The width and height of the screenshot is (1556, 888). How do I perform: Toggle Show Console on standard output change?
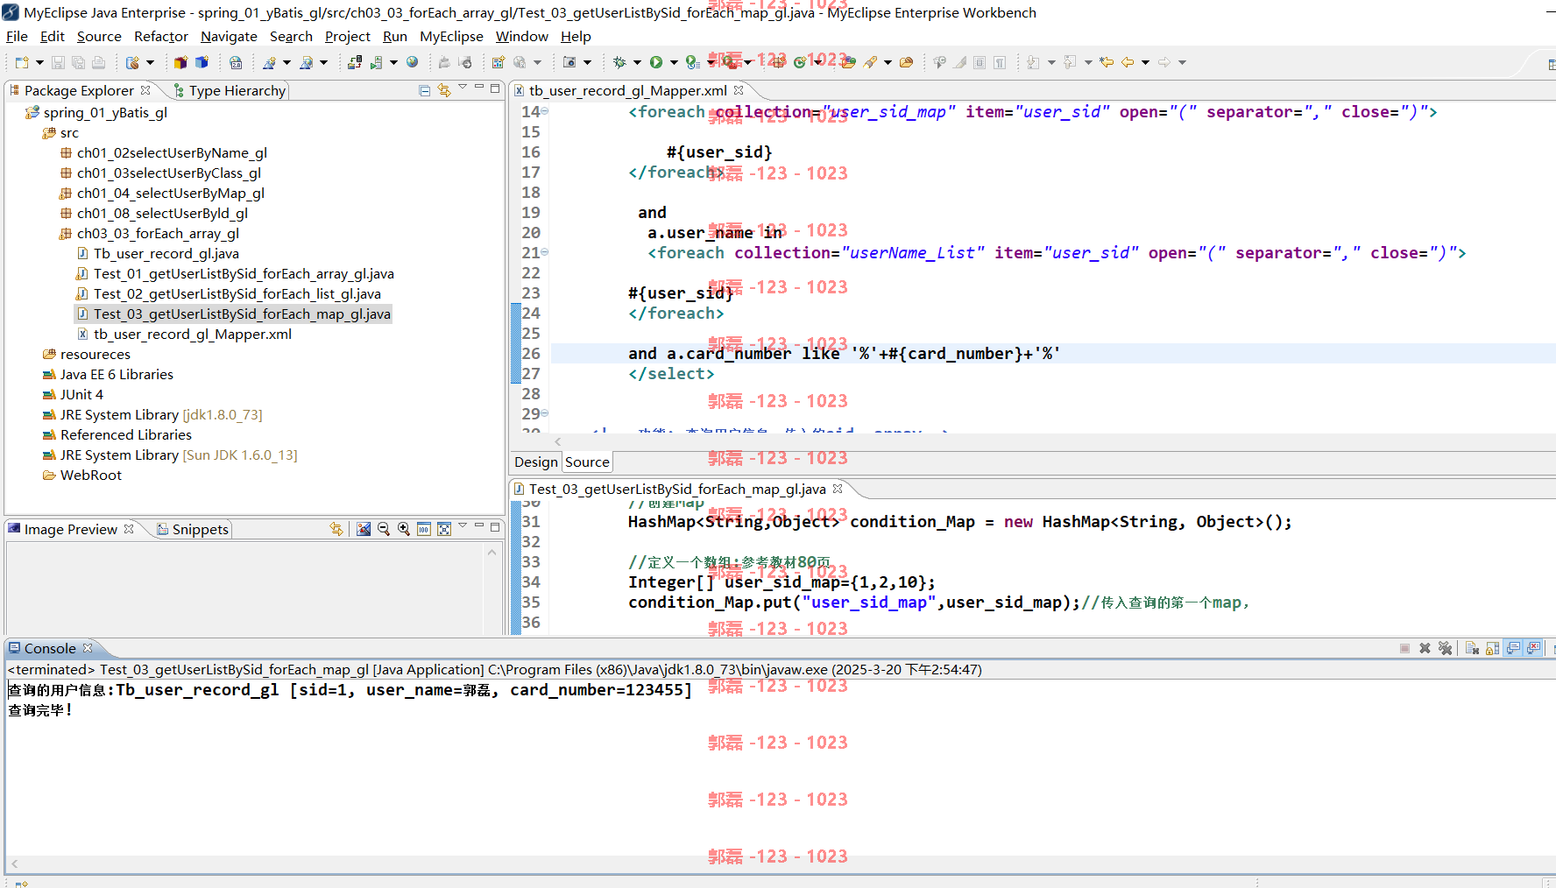pyautogui.click(x=1514, y=648)
